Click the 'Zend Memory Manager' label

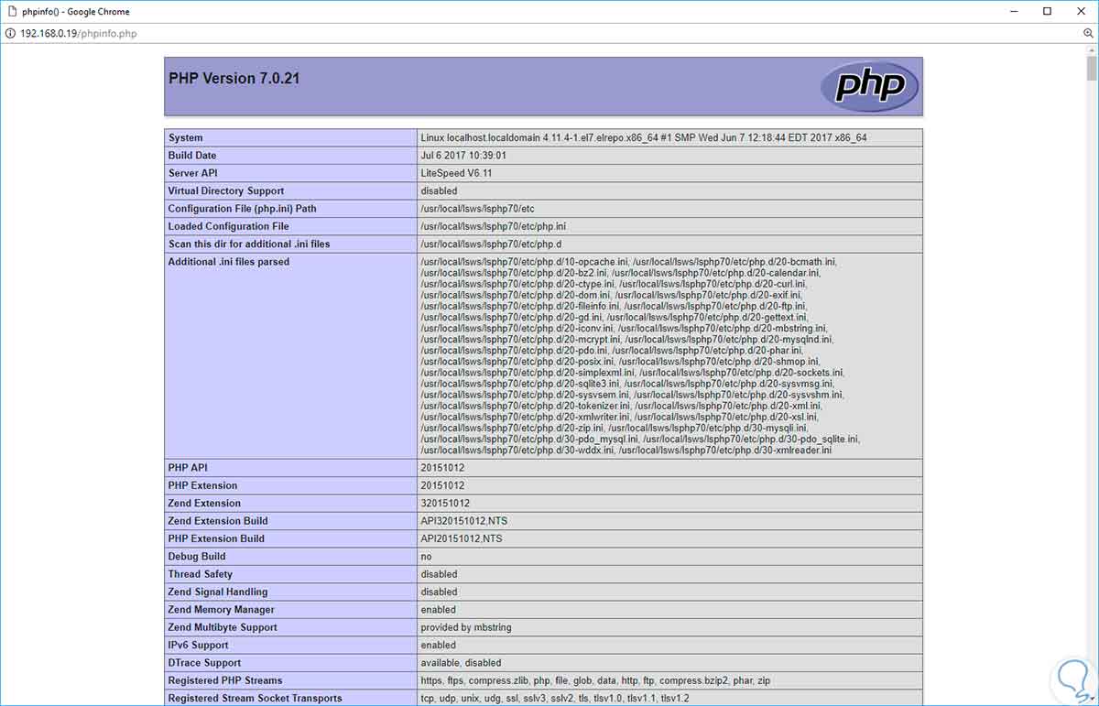click(x=221, y=610)
